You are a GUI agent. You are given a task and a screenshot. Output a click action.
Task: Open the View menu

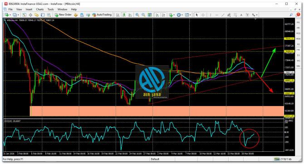click(x=19, y=10)
